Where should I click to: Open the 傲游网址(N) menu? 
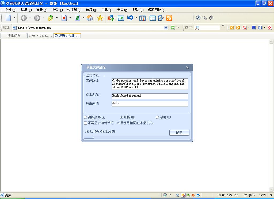click(x=157, y=10)
